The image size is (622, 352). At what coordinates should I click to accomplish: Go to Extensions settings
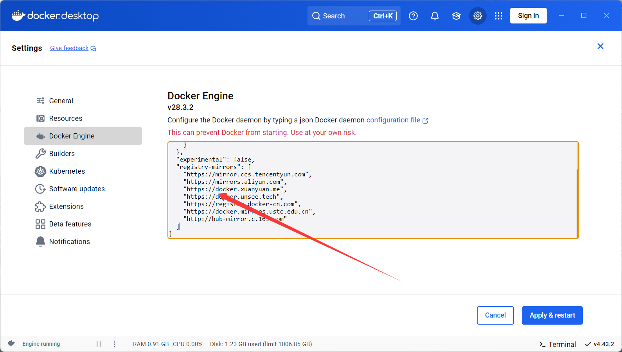(x=83, y=207)
